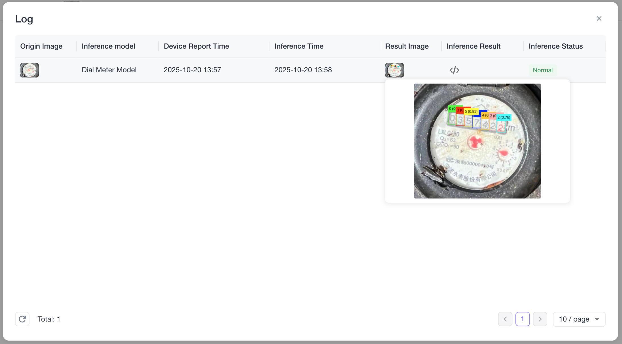Click the Normal inference status tag

[x=542, y=70]
